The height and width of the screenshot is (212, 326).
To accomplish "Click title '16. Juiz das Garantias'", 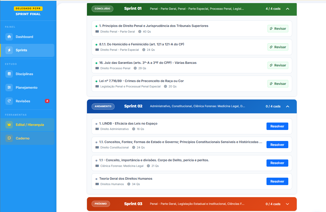I will 148,63.
